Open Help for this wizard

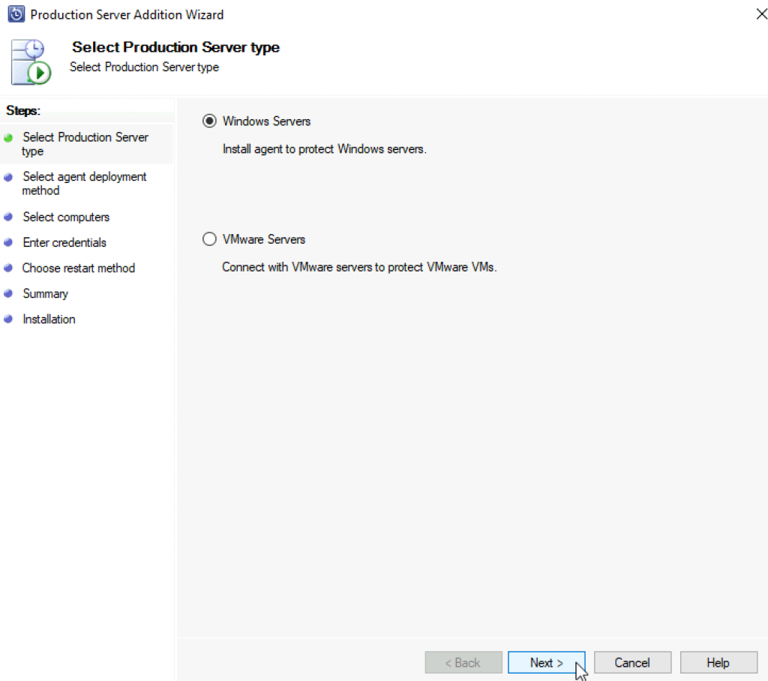tap(718, 662)
